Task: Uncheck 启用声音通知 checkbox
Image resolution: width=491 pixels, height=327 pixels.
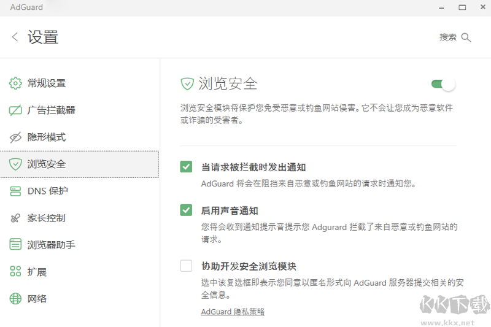Action: click(x=186, y=210)
